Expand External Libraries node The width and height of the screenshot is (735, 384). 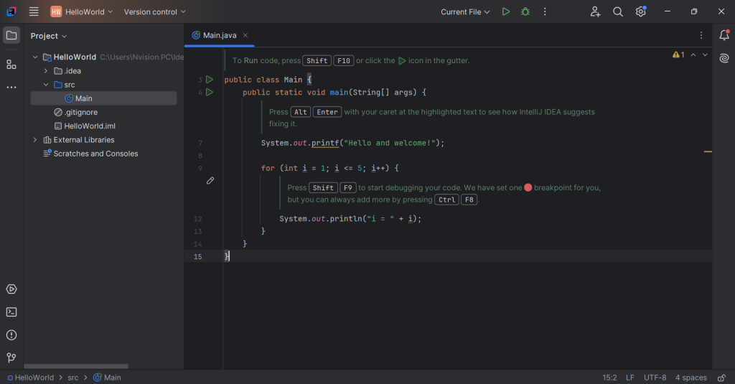coord(35,140)
